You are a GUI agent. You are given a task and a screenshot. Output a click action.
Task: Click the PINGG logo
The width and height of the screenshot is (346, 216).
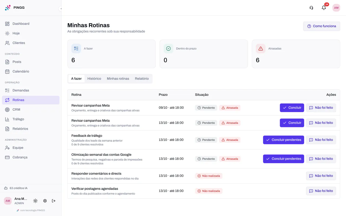click(x=15, y=8)
